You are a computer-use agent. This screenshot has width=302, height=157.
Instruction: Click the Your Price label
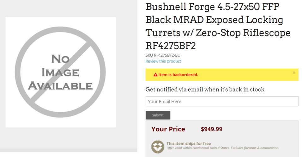click(x=168, y=129)
